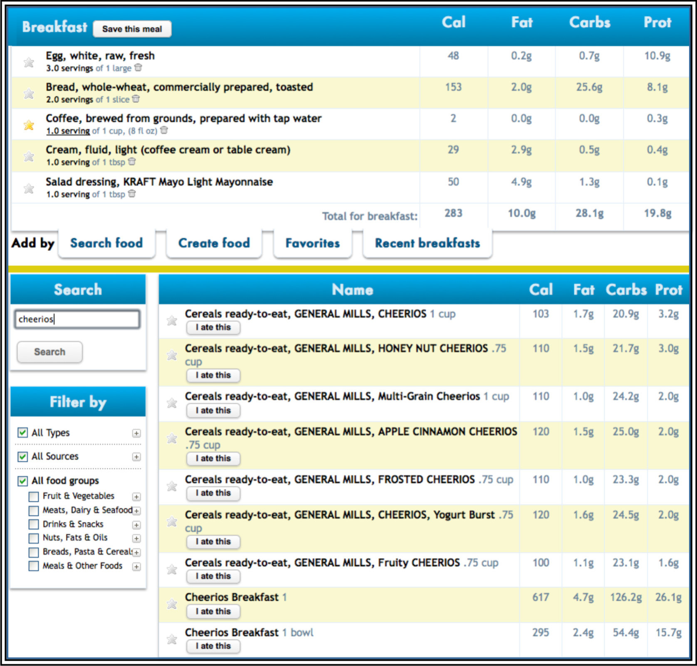Tick the Drinks & Snacks checkbox
The height and width of the screenshot is (666, 697).
[34, 525]
